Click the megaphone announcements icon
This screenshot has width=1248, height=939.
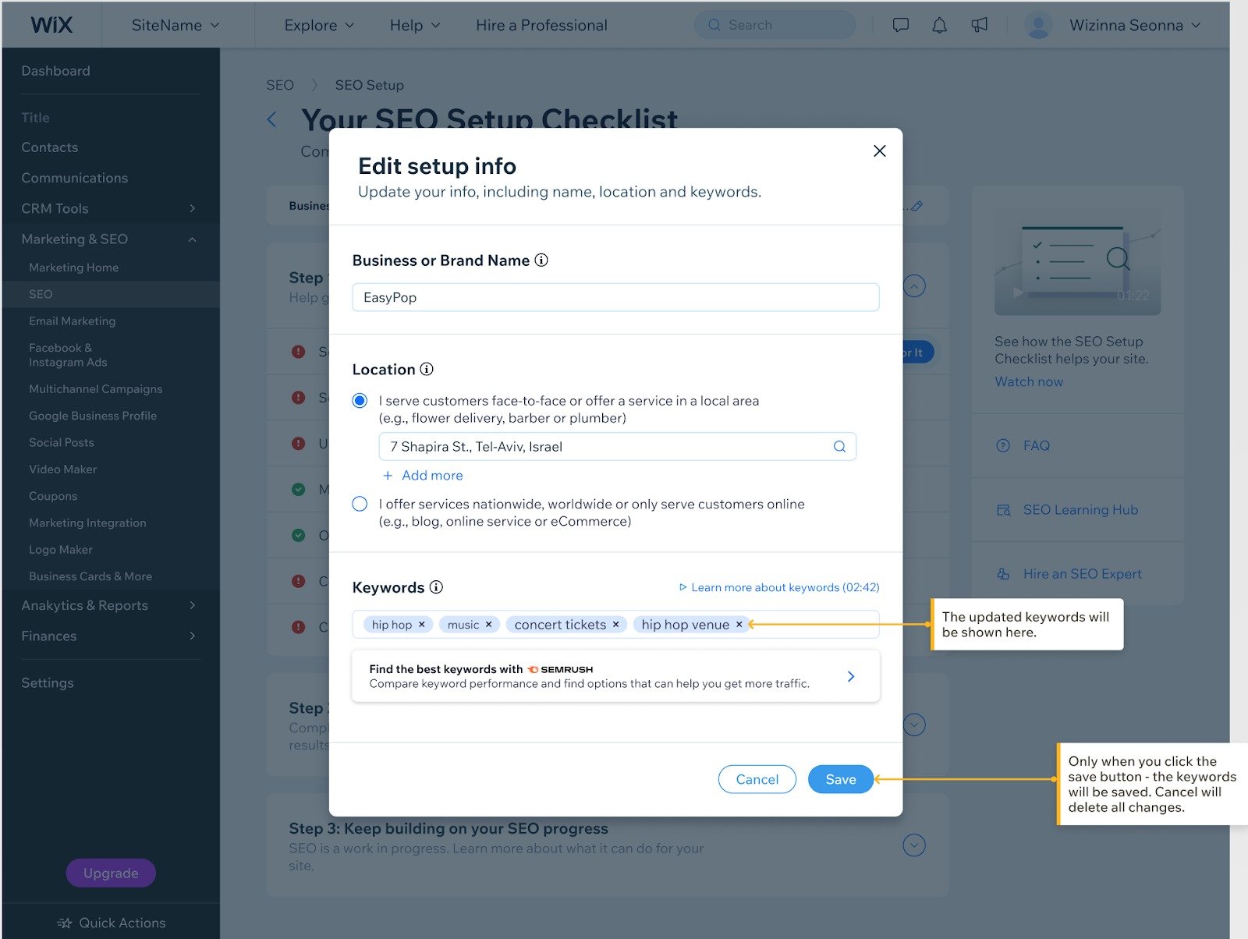click(x=980, y=25)
